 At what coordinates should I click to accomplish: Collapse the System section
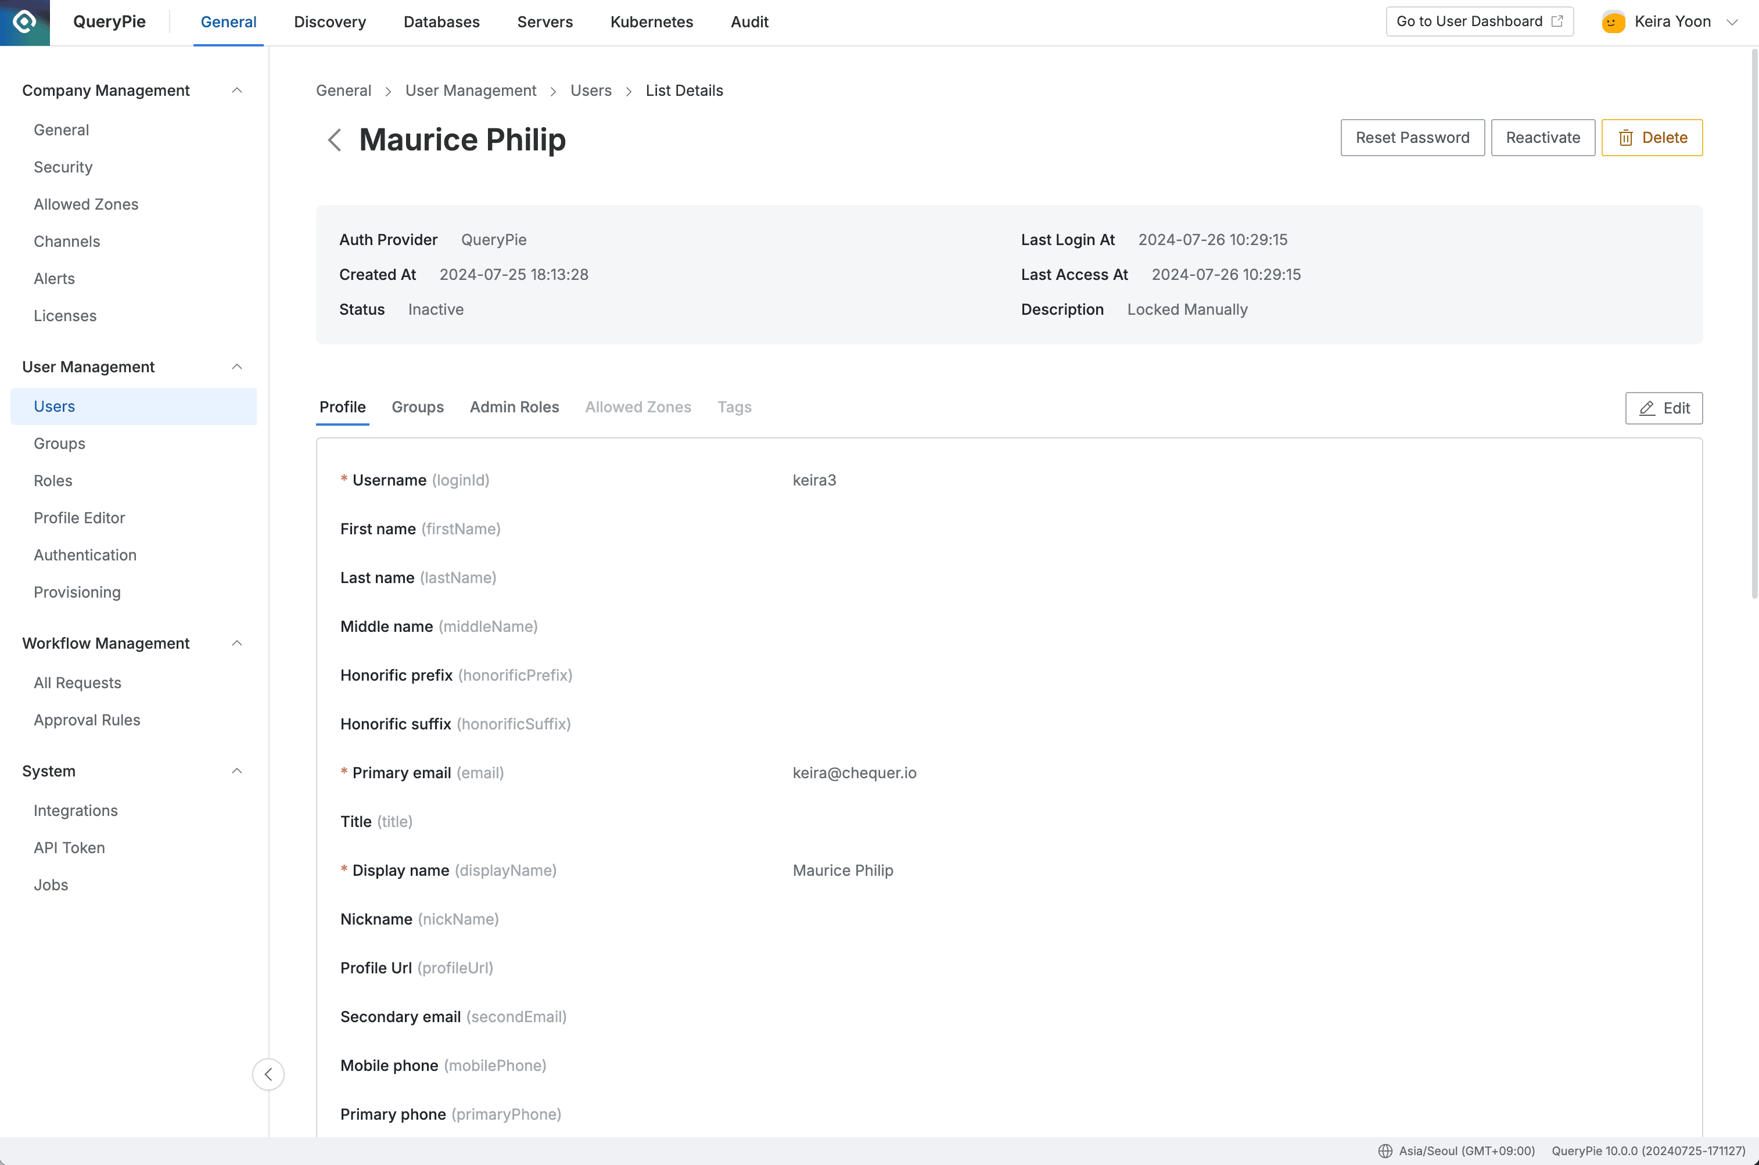(x=236, y=771)
